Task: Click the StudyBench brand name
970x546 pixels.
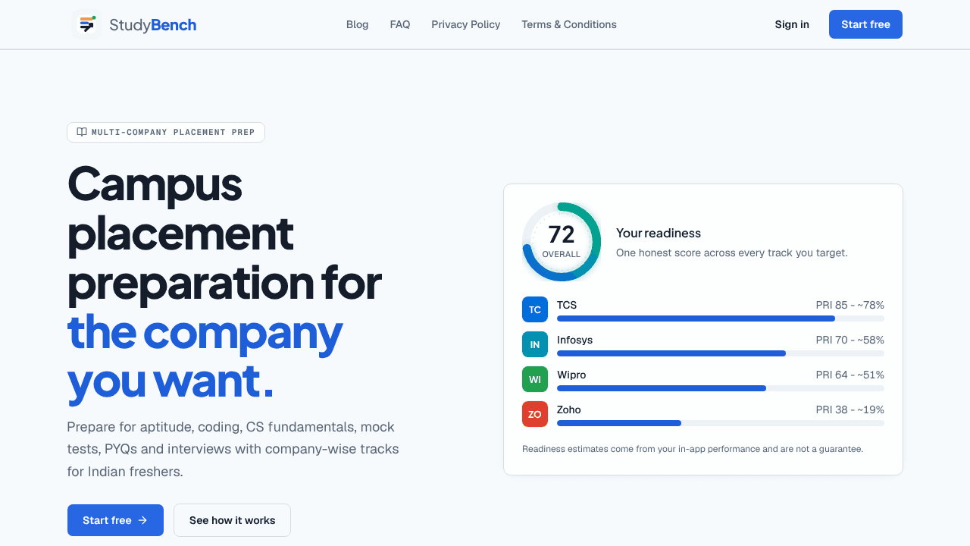Action: click(x=153, y=25)
